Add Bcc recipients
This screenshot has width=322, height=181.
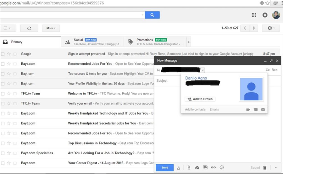(x=274, y=70)
